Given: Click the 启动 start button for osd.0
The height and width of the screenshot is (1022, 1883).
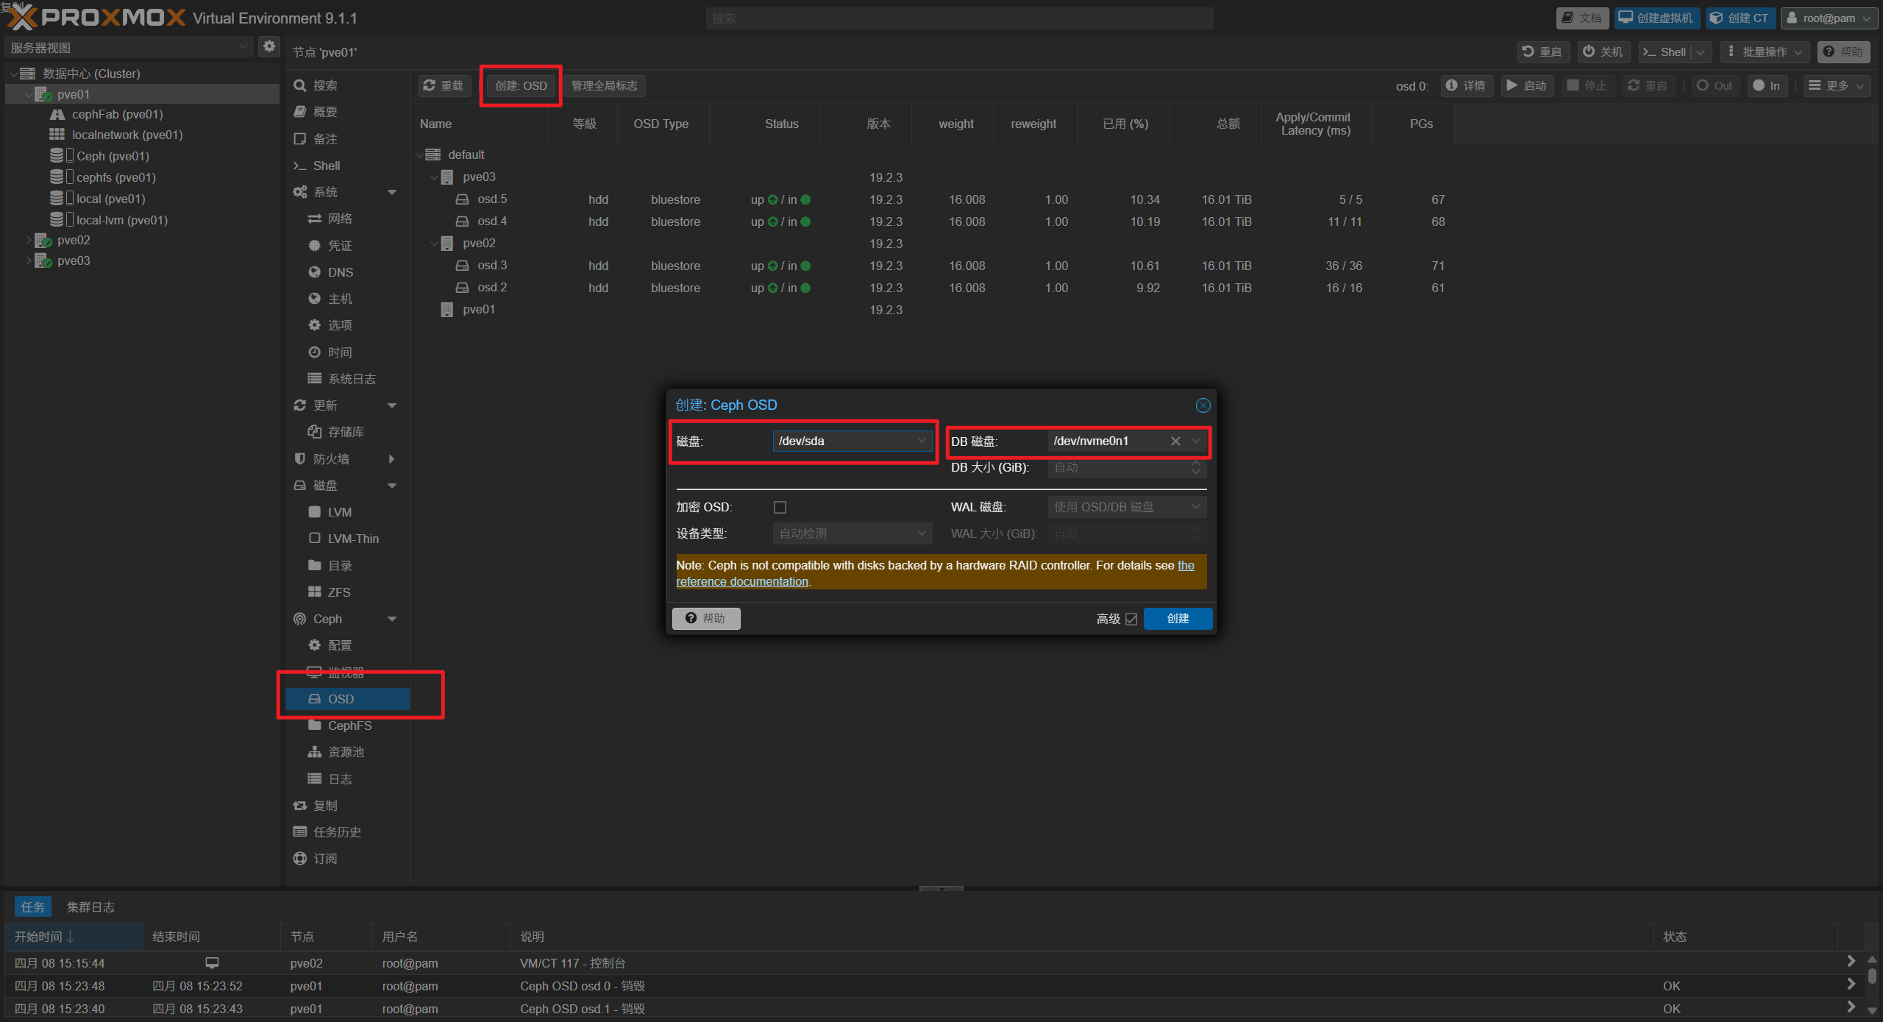Looking at the screenshot, I should pyautogui.click(x=1527, y=85).
